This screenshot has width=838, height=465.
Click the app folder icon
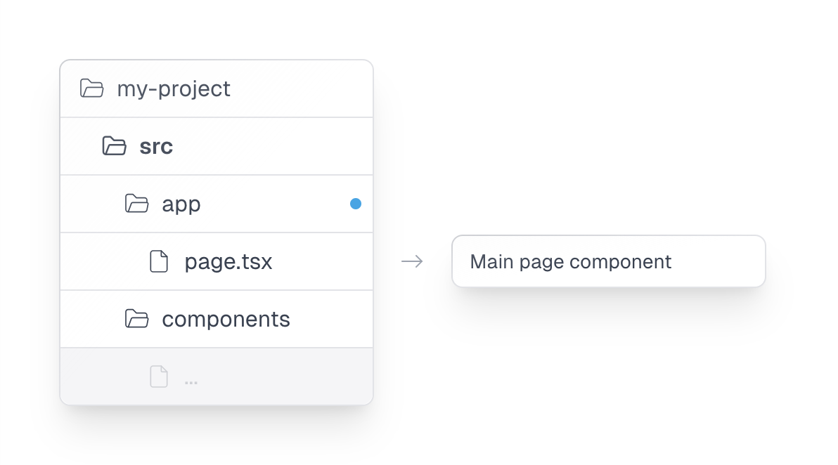[x=136, y=204]
